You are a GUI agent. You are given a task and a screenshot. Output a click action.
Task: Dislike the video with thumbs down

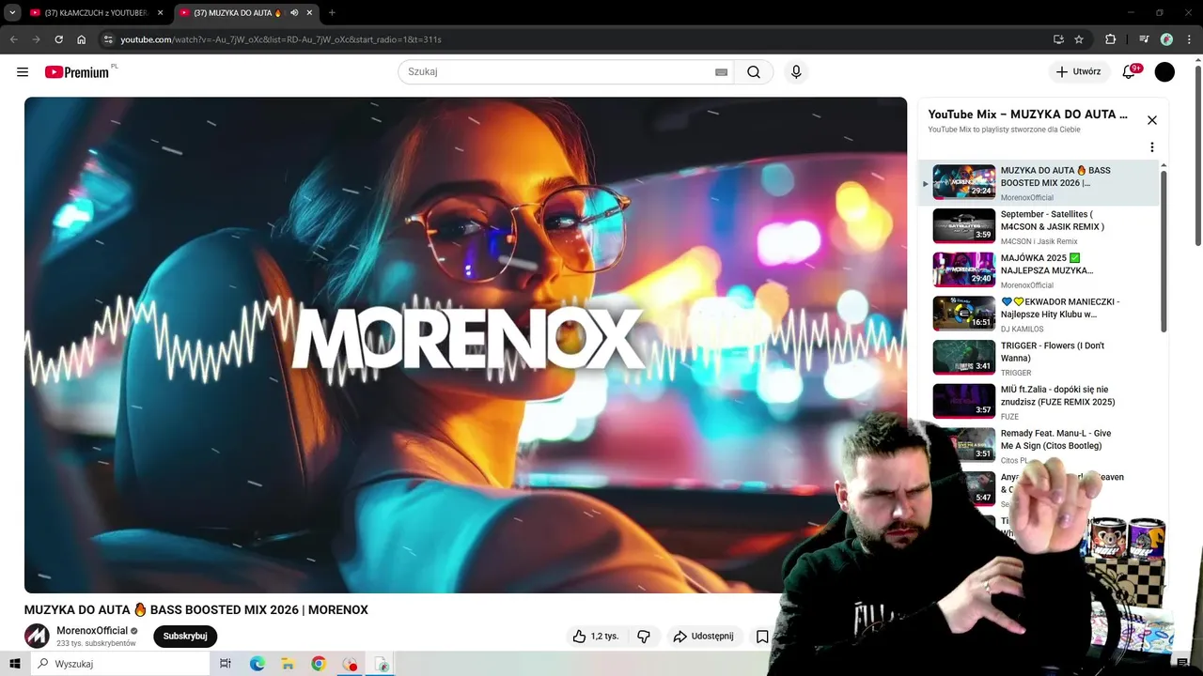(x=644, y=637)
